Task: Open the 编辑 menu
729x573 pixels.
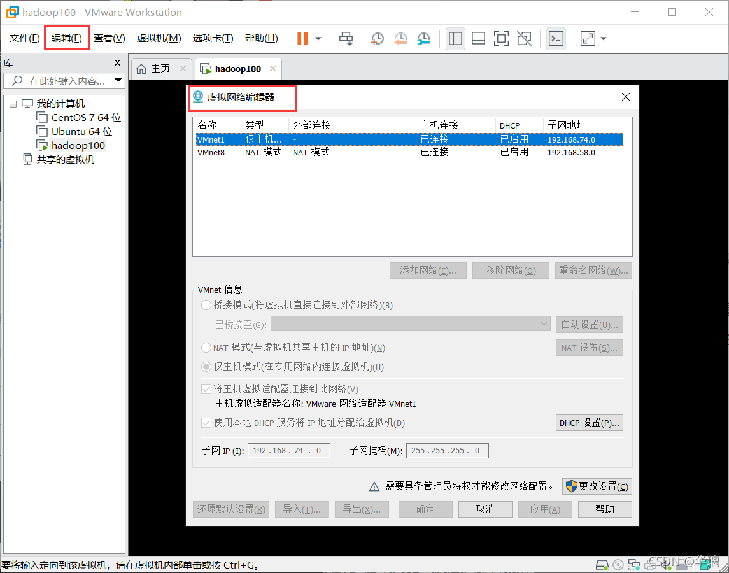Action: pos(66,38)
